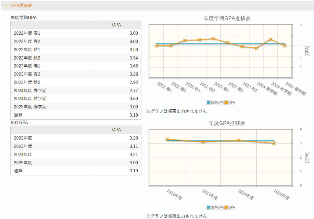
Task: Click the blue 通算GPA legend swatch in semester chart
Action: click(x=209, y=102)
